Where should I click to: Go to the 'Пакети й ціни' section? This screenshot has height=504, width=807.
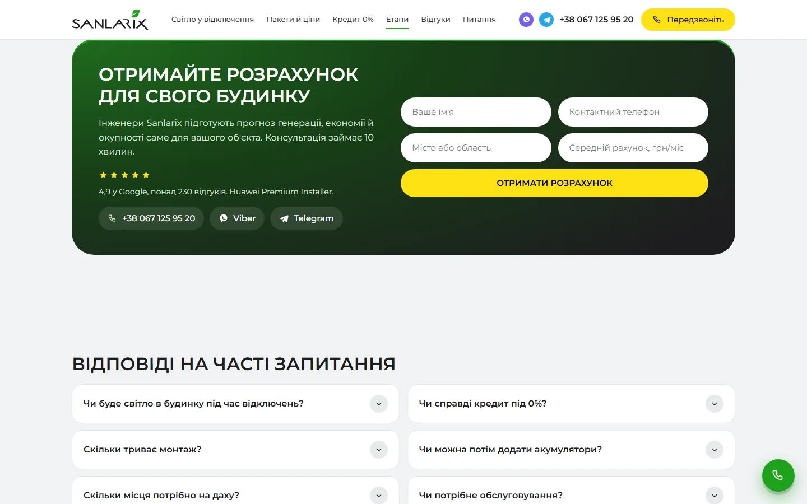point(293,20)
